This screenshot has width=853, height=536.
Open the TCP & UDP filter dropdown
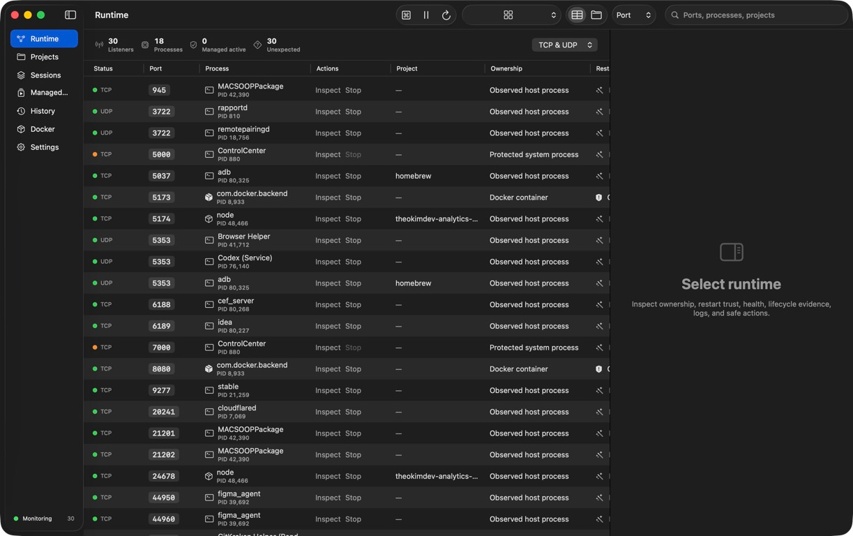click(565, 45)
